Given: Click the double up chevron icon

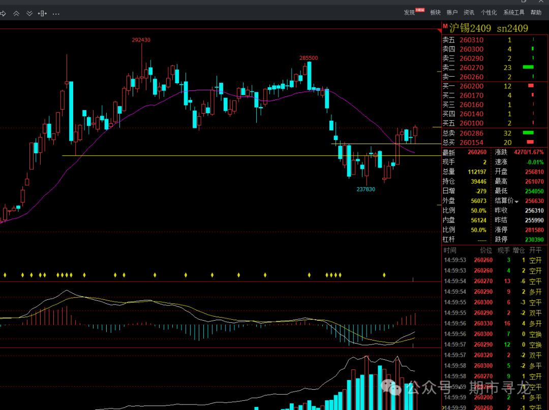Looking at the screenshot, I should tap(16, 14).
